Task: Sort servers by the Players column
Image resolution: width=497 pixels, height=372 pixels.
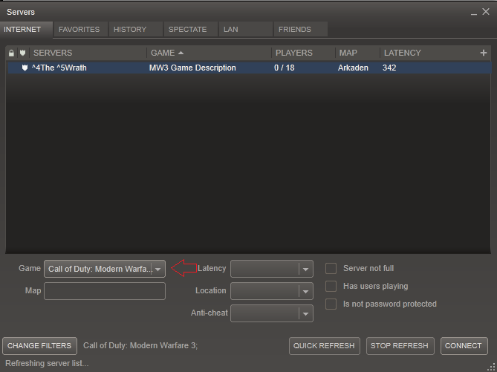Action: pyautogui.click(x=294, y=53)
